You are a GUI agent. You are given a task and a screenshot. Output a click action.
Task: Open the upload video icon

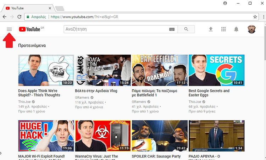point(211,29)
